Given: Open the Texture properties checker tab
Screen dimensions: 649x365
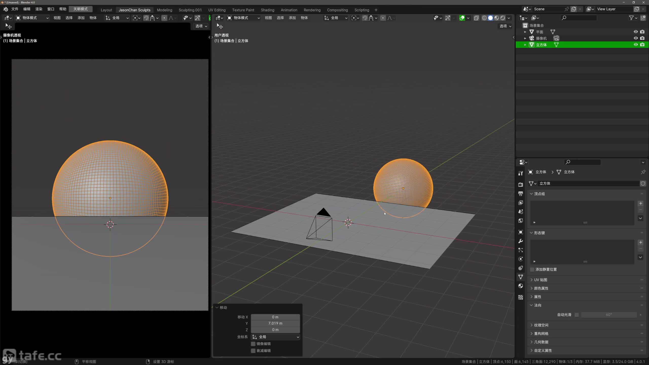Looking at the screenshot, I should 520,298.
